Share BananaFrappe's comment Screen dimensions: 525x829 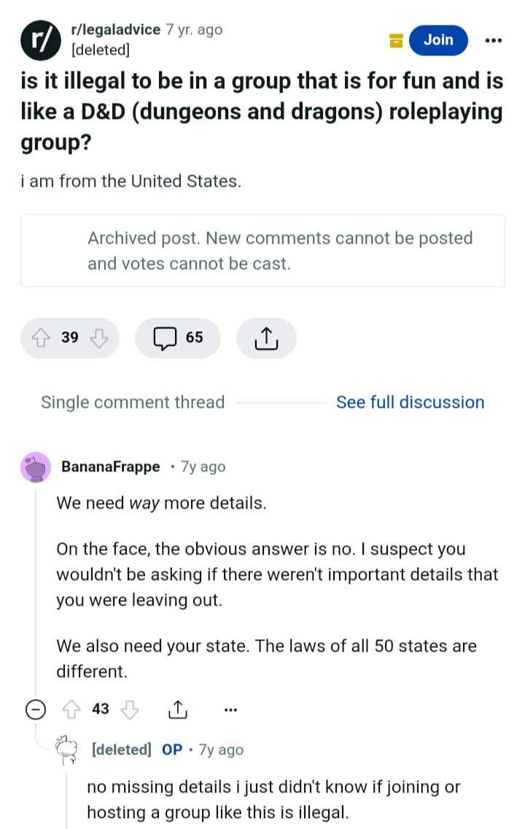tap(177, 709)
